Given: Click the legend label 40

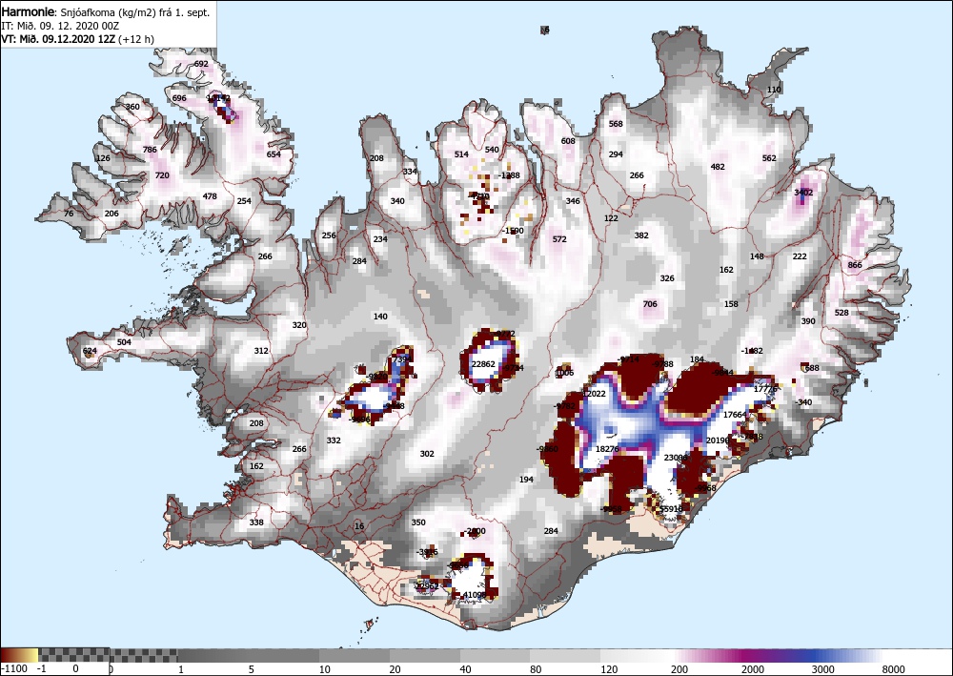Looking at the screenshot, I should pyautogui.click(x=464, y=668).
